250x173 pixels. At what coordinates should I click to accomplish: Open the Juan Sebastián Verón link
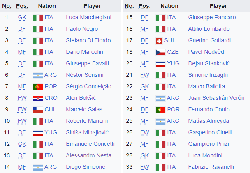[x=216, y=98]
